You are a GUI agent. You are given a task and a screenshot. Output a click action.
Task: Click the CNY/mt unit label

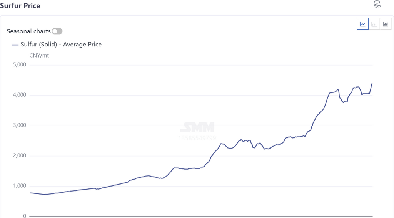click(39, 56)
